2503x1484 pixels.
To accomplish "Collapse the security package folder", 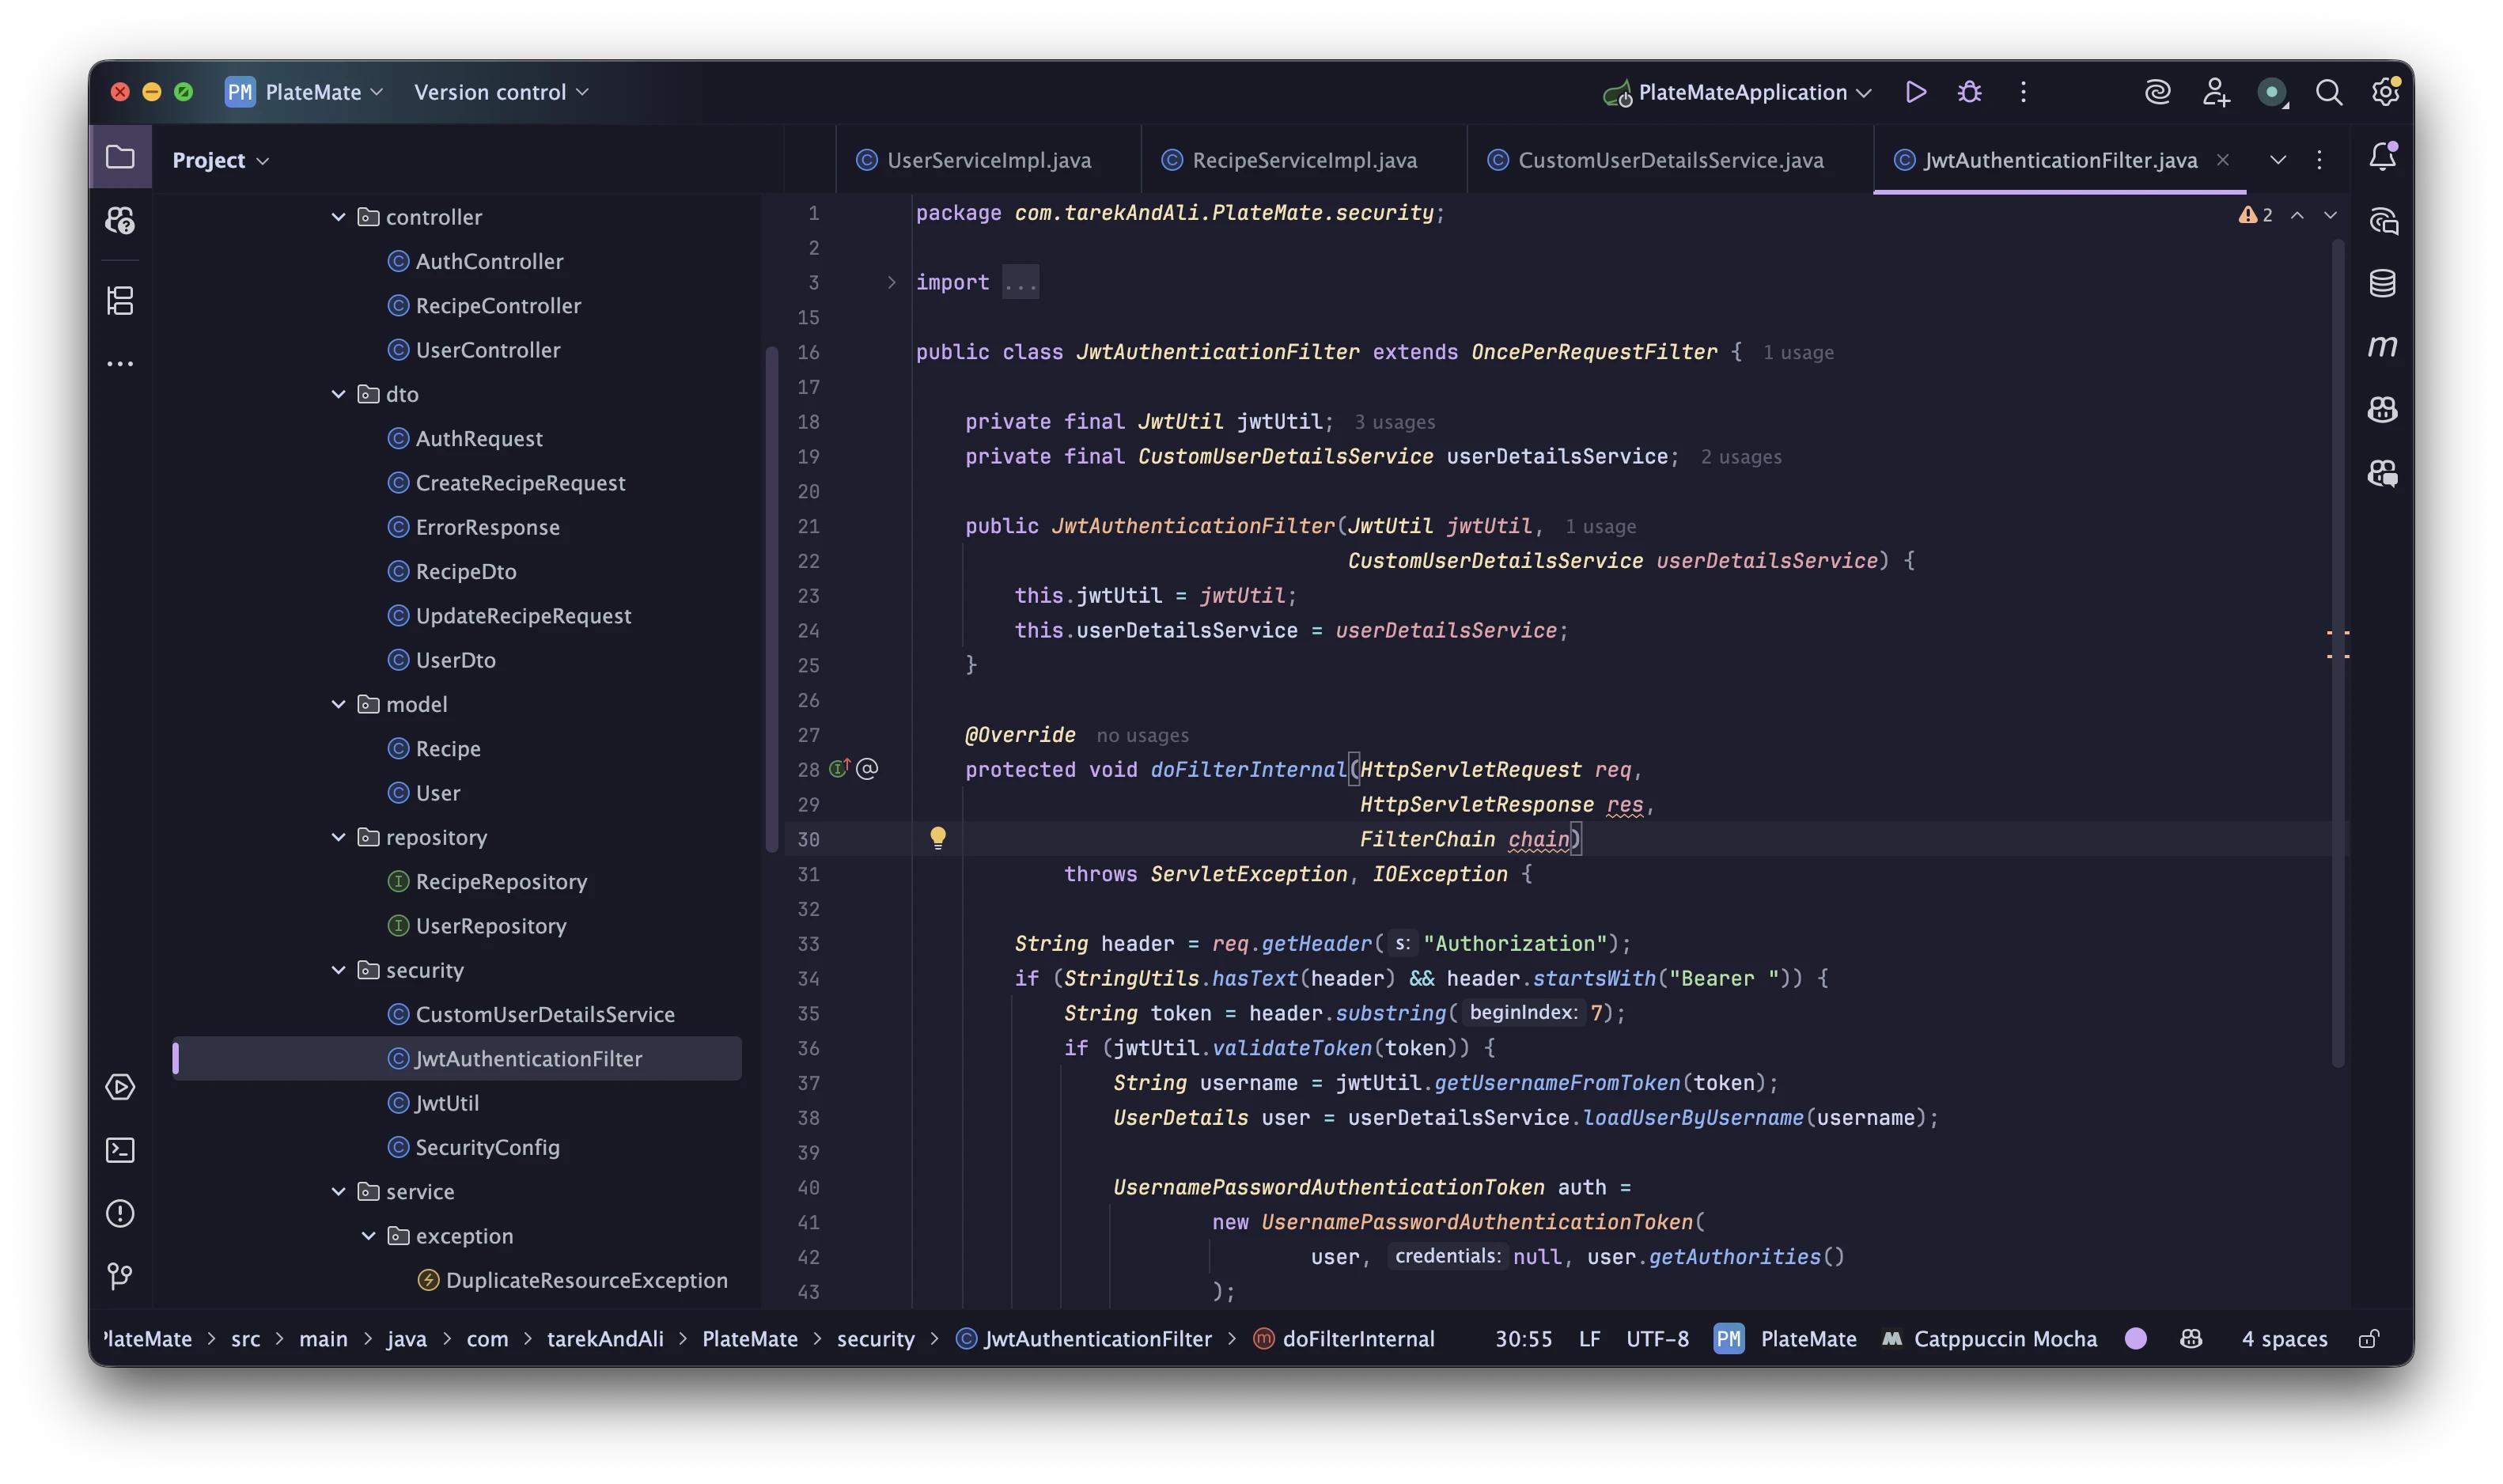I will pyautogui.click(x=338, y=970).
